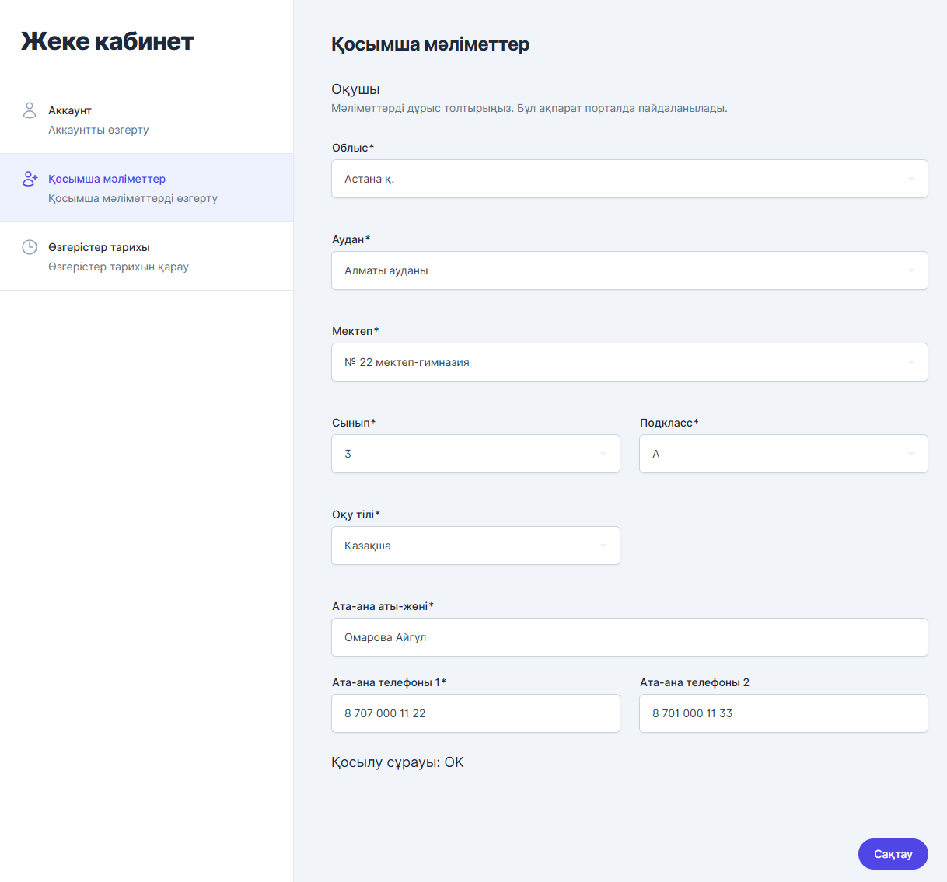The height and width of the screenshot is (882, 947).
Task: Open the Аккаунт menu item
Action: (x=70, y=110)
